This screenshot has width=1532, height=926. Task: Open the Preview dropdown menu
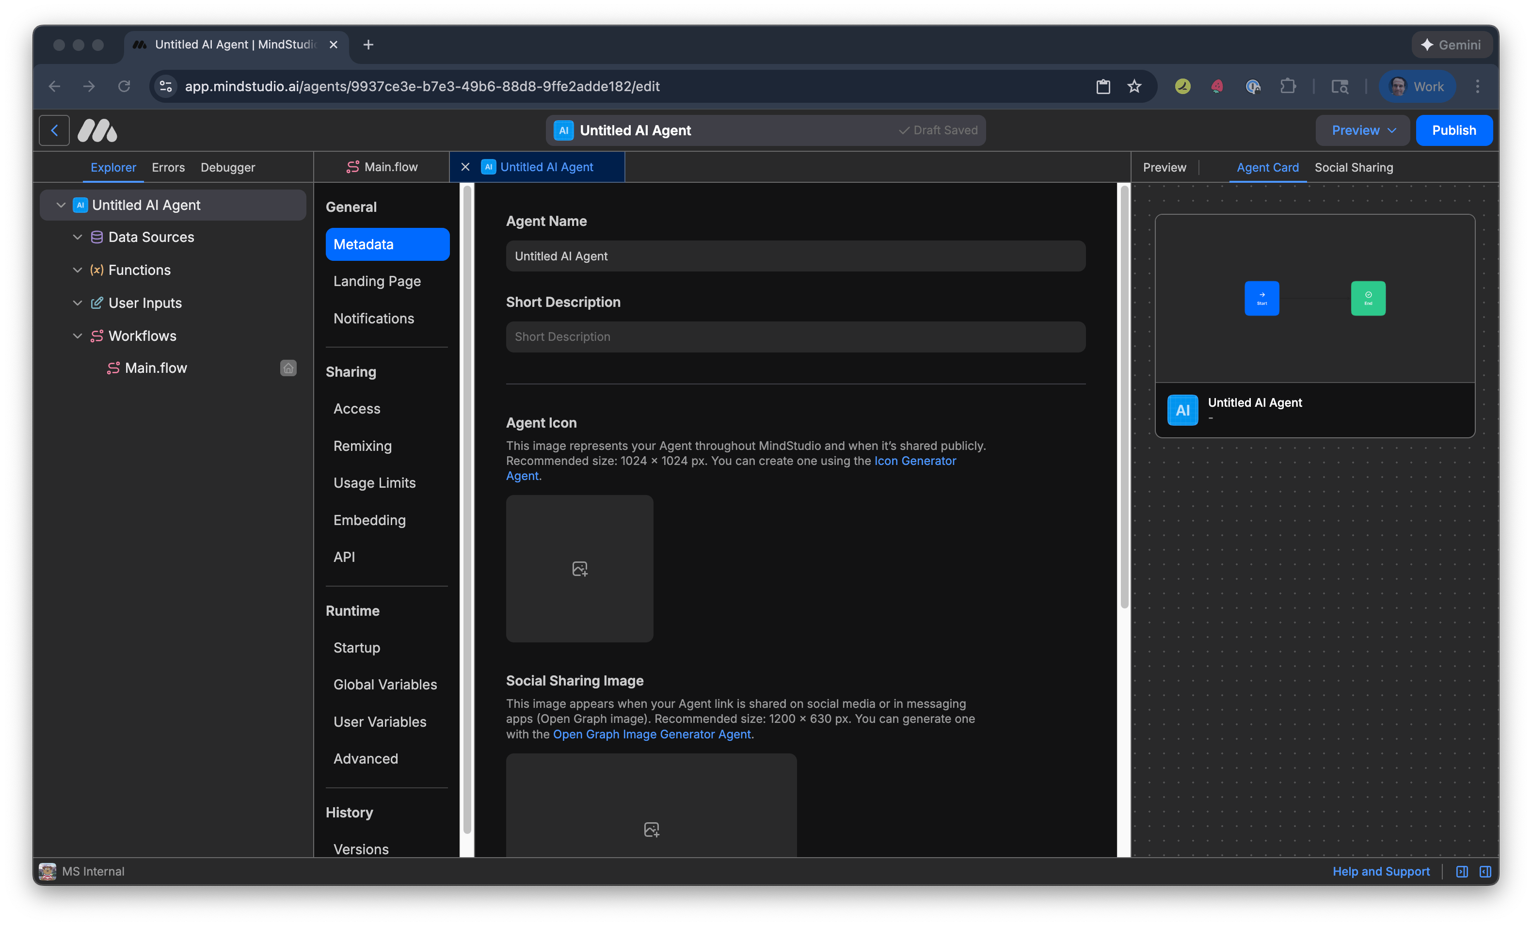click(x=1362, y=130)
